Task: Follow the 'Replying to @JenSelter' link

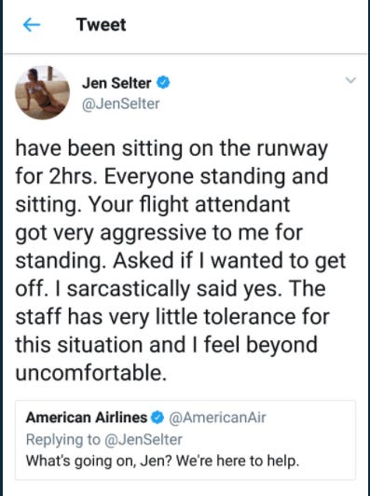Action: click(104, 439)
